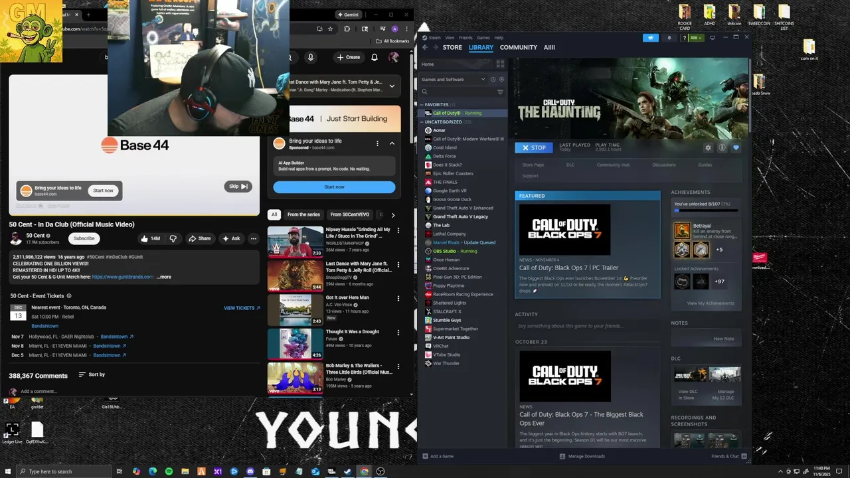Viewport: 850px width, 478px height.
Task: Open Chrome three-dot menu
Action: 406,29
